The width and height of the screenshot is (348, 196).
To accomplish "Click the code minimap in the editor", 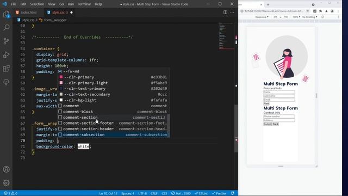I will (x=226, y=35).
